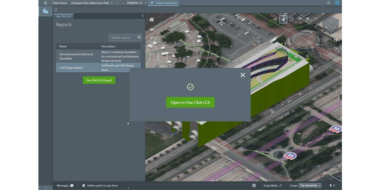
Task: Activate the Window Area zoom tool
Action: click(x=299, y=19)
